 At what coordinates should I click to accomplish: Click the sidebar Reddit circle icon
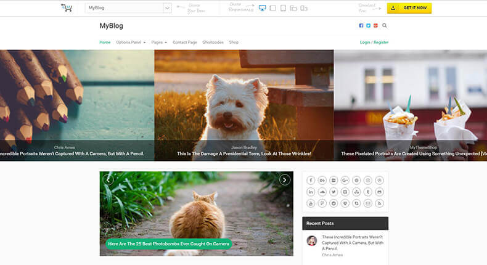click(x=334, y=203)
